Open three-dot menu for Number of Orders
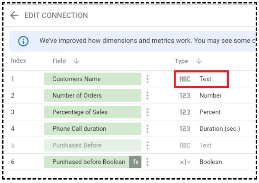The image size is (259, 183). pyautogui.click(x=147, y=96)
